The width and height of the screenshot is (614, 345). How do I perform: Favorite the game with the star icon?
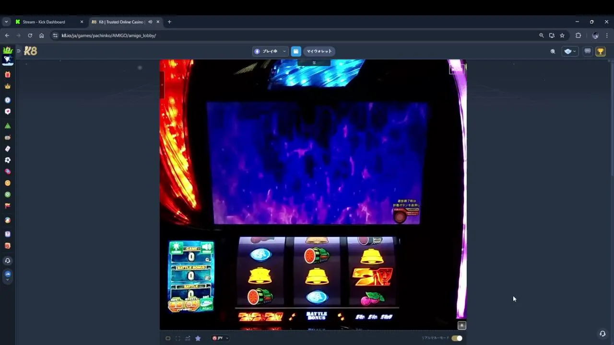pyautogui.click(x=198, y=338)
